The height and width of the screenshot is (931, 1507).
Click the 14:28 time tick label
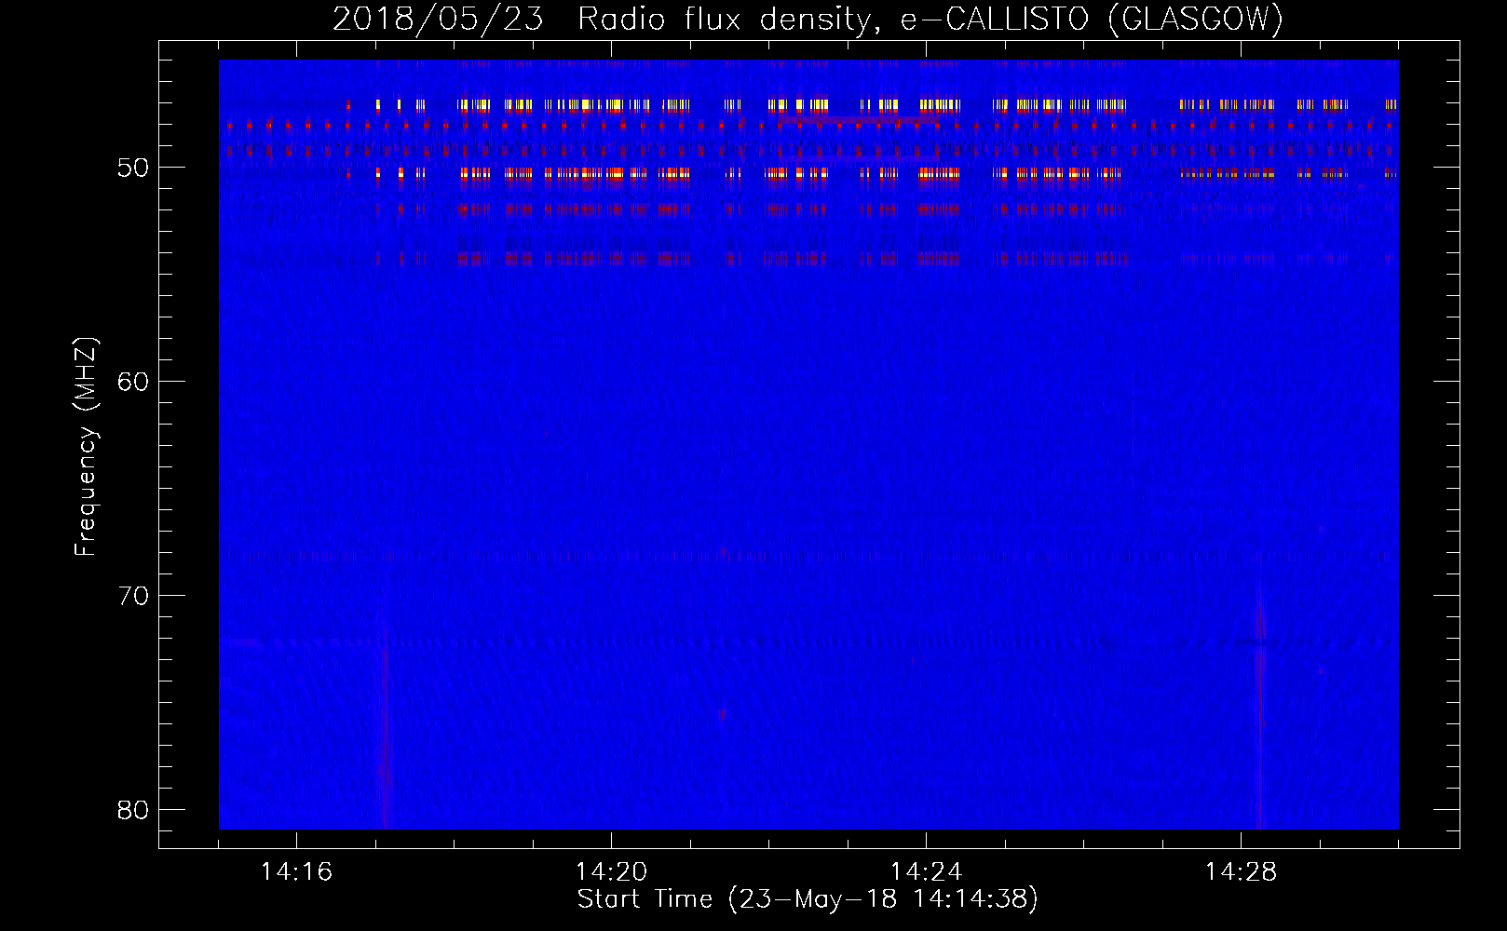pos(1241,872)
